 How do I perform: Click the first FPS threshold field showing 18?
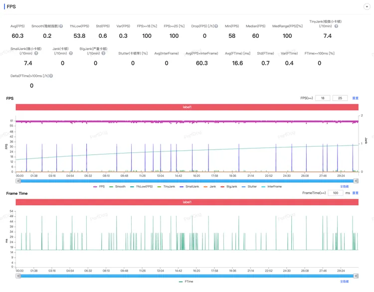[x=323, y=98]
